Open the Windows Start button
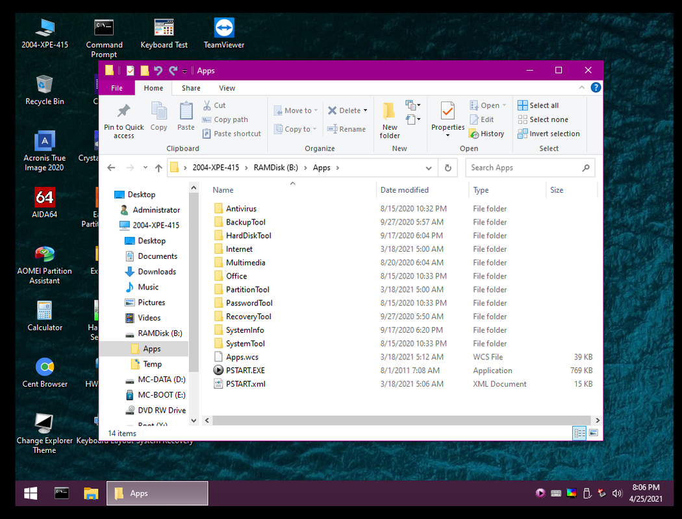This screenshot has height=519, width=682. point(31,494)
